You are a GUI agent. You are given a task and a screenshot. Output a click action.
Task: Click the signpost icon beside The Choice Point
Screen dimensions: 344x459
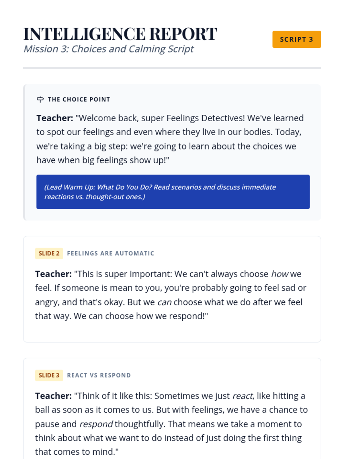(40, 100)
